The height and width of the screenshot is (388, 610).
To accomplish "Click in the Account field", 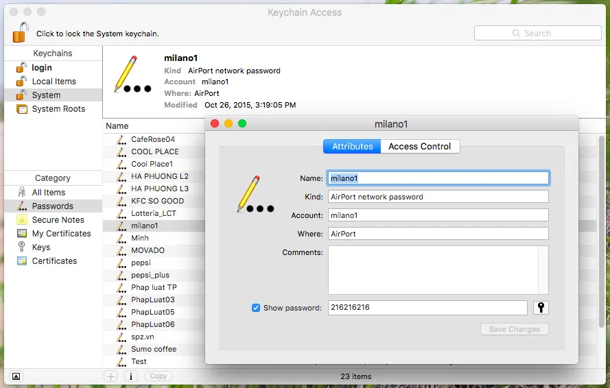I will coord(438,215).
